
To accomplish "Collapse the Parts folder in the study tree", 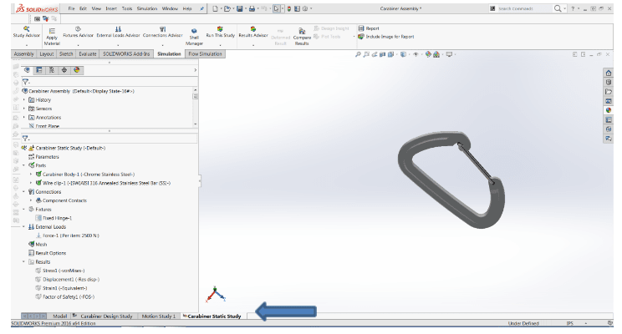I will (24, 165).
